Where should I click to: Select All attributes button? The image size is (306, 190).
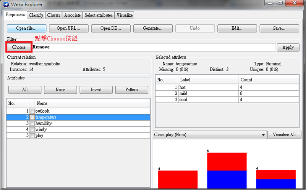(x=25, y=90)
